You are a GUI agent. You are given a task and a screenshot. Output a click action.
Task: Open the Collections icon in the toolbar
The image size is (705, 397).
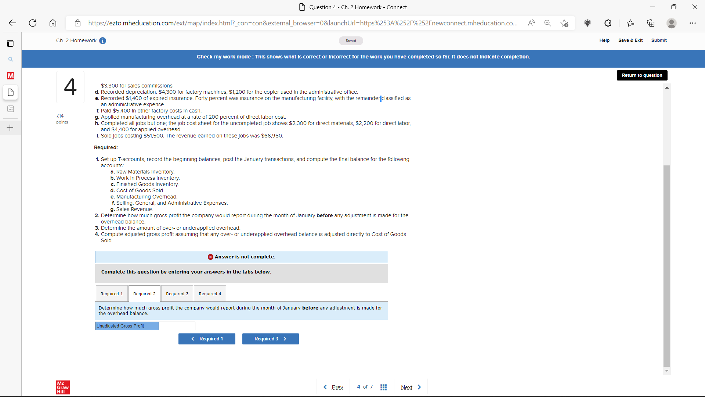(x=651, y=23)
